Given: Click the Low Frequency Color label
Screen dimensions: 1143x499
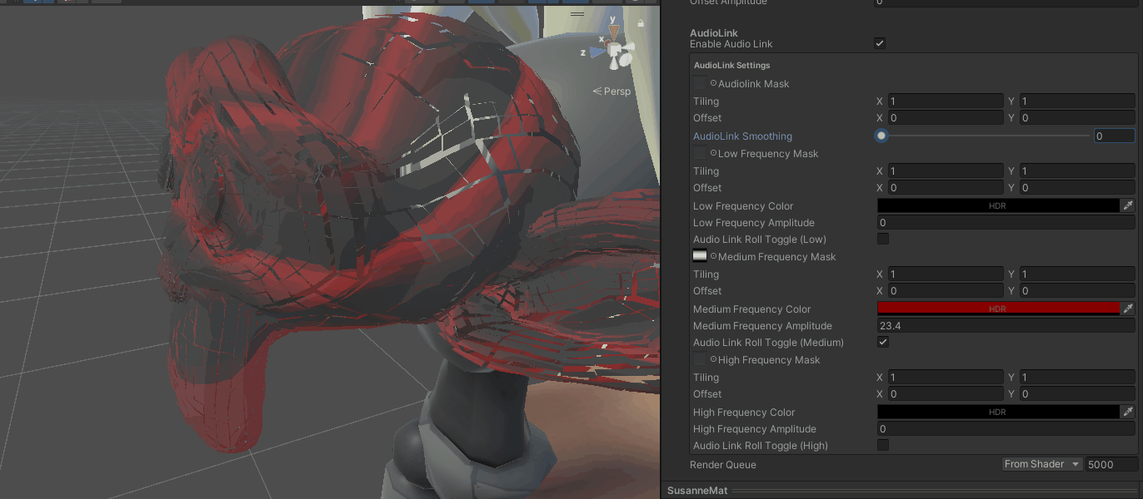Looking at the screenshot, I should point(743,206).
